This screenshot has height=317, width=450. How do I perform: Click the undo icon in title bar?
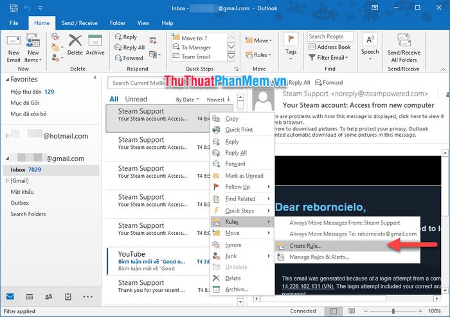click(28, 8)
